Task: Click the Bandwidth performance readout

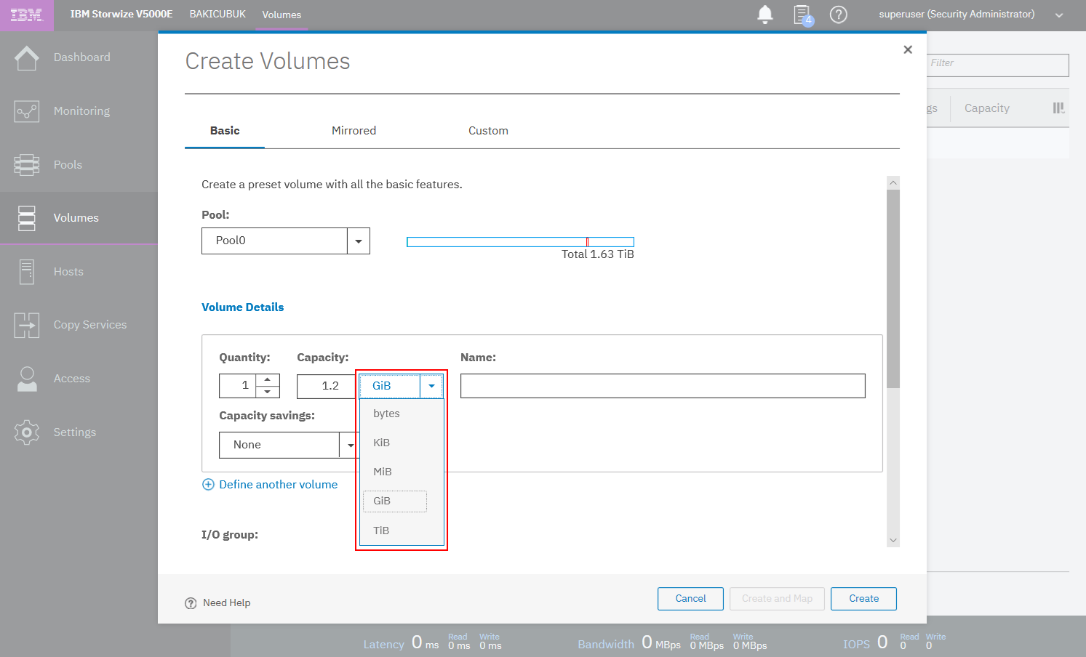Action: pos(672,642)
